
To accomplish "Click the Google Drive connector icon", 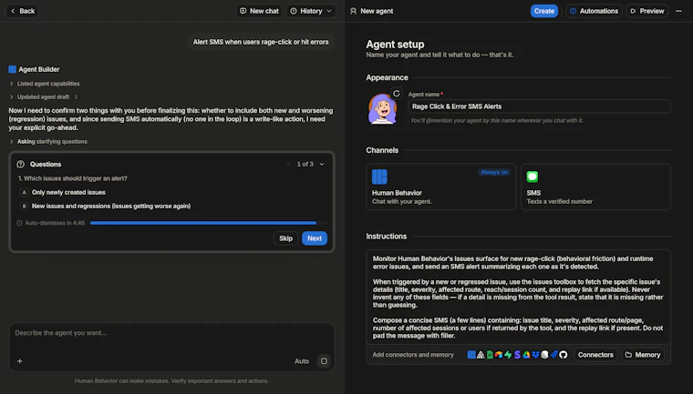I will coord(526,355).
